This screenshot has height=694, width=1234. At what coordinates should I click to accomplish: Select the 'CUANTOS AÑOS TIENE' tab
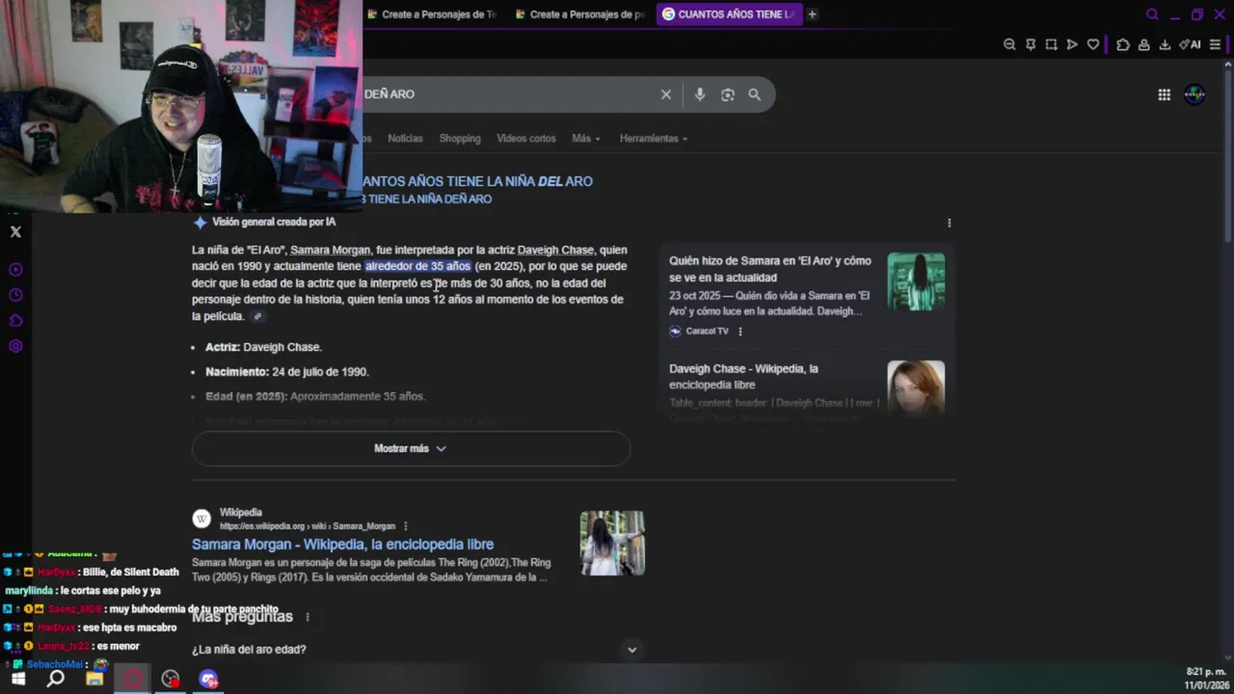[x=729, y=14]
